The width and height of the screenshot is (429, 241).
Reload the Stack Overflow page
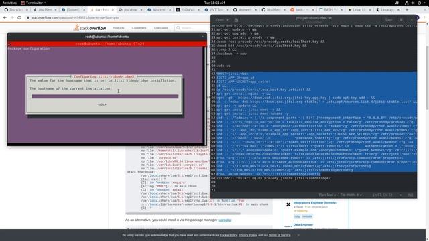19,17
